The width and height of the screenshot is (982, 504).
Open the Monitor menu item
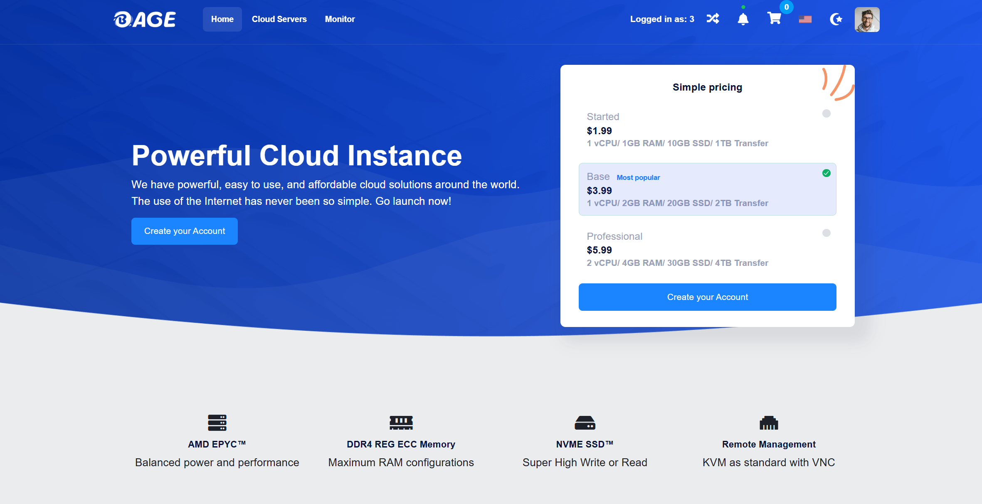click(x=340, y=19)
